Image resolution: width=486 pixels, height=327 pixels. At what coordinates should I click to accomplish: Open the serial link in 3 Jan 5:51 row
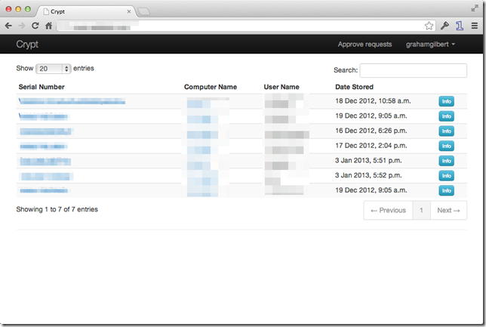click(x=45, y=161)
